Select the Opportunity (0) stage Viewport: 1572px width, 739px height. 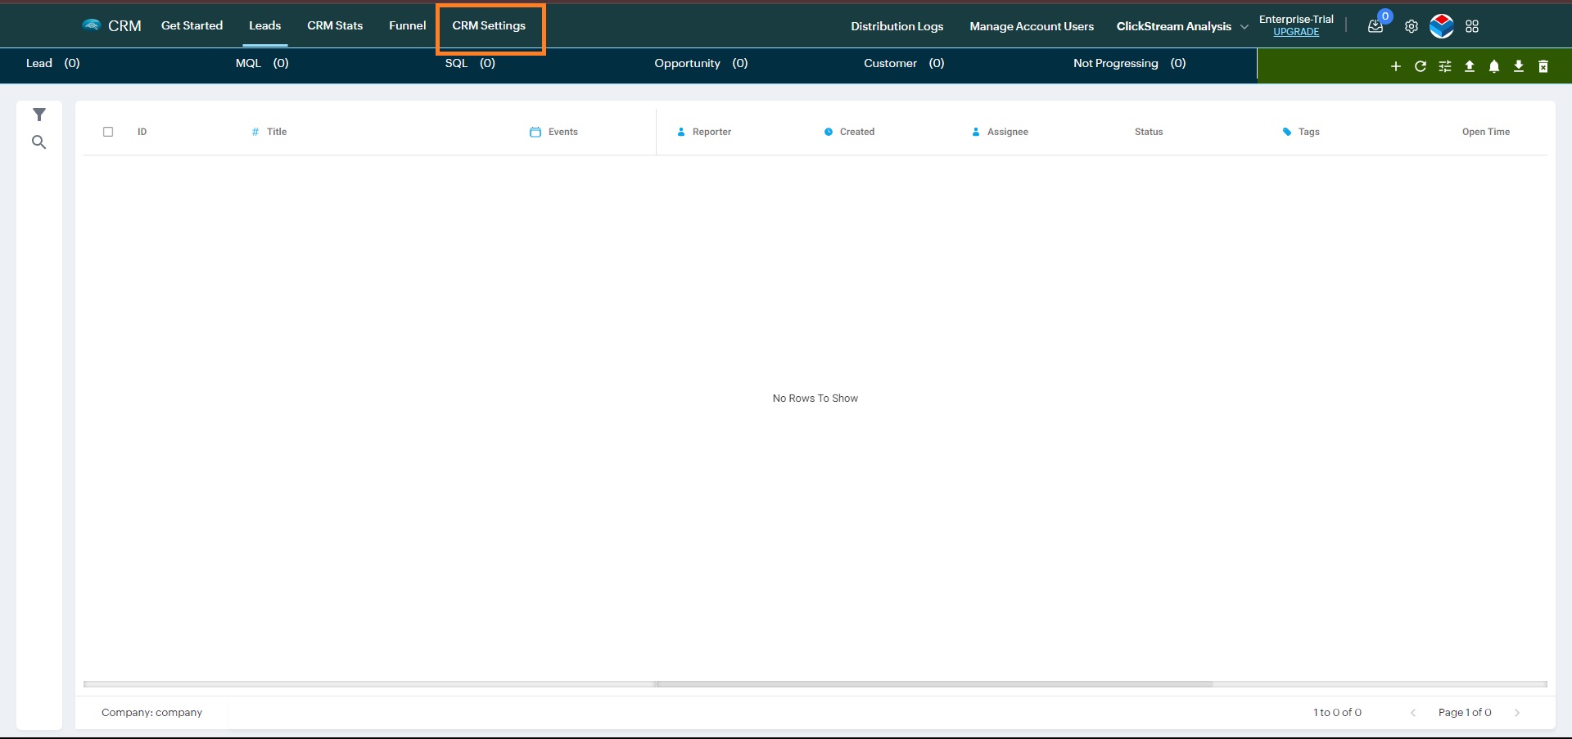(701, 63)
